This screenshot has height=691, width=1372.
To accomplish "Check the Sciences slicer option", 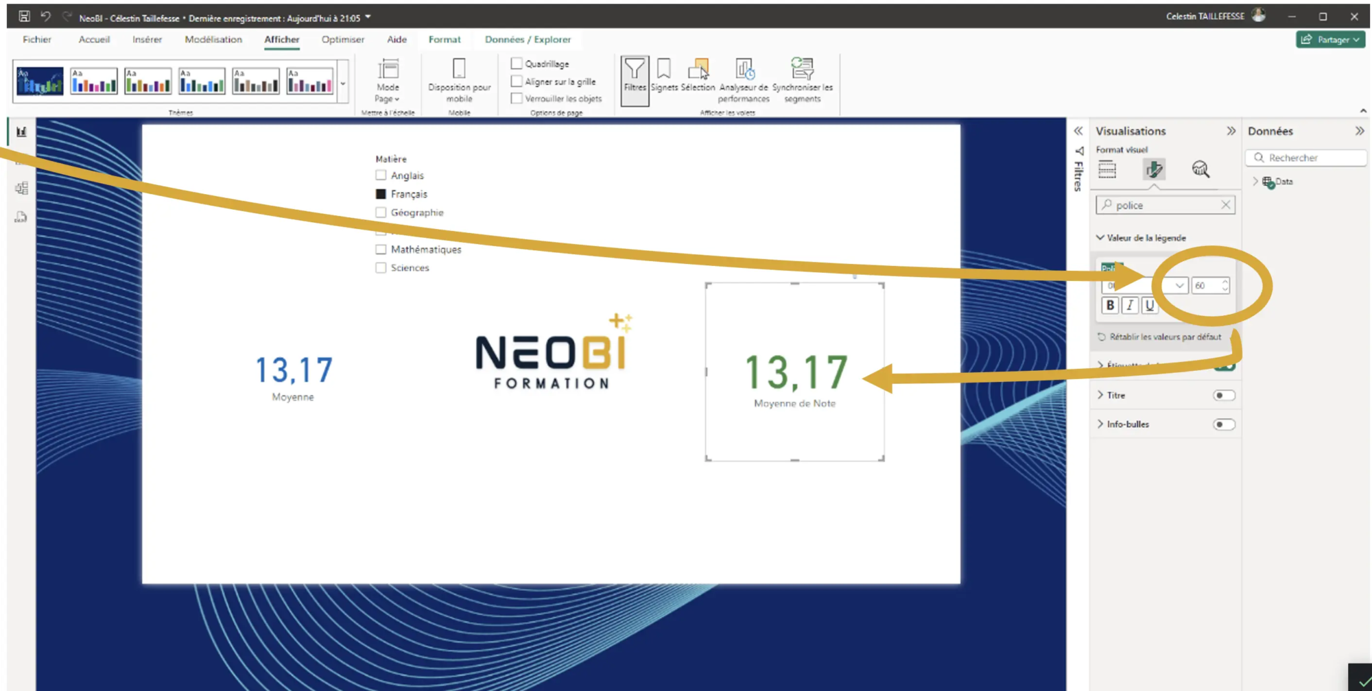I will pyautogui.click(x=381, y=268).
